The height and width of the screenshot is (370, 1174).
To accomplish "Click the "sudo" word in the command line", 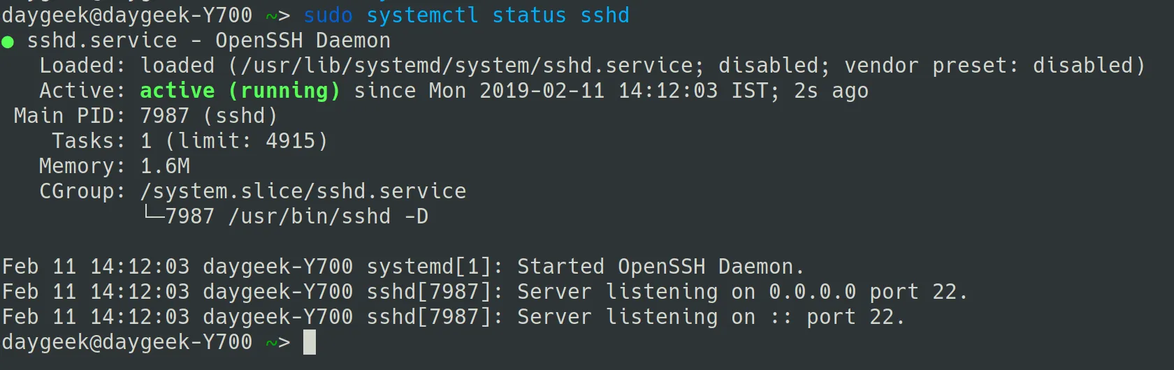I will click(x=328, y=15).
